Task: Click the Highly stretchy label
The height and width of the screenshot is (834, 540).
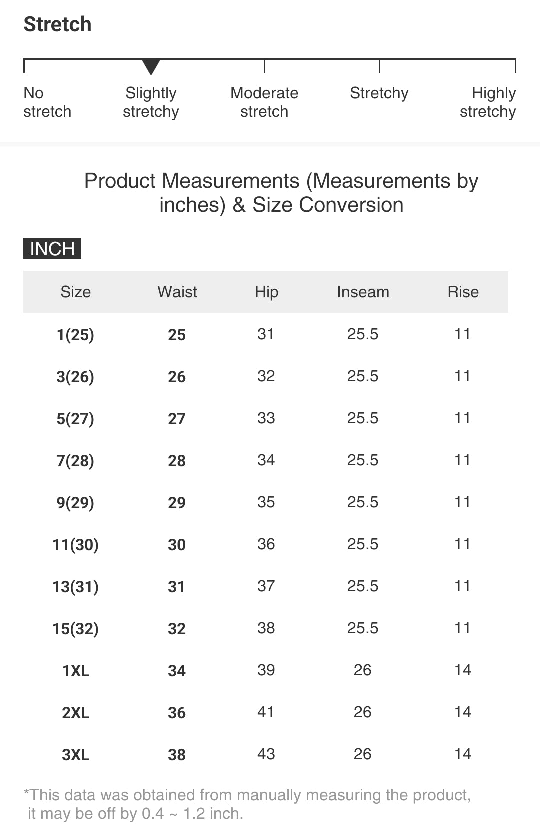Action: point(488,102)
